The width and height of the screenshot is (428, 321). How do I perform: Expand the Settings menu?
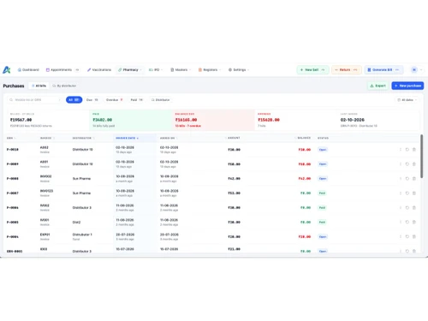(x=239, y=69)
